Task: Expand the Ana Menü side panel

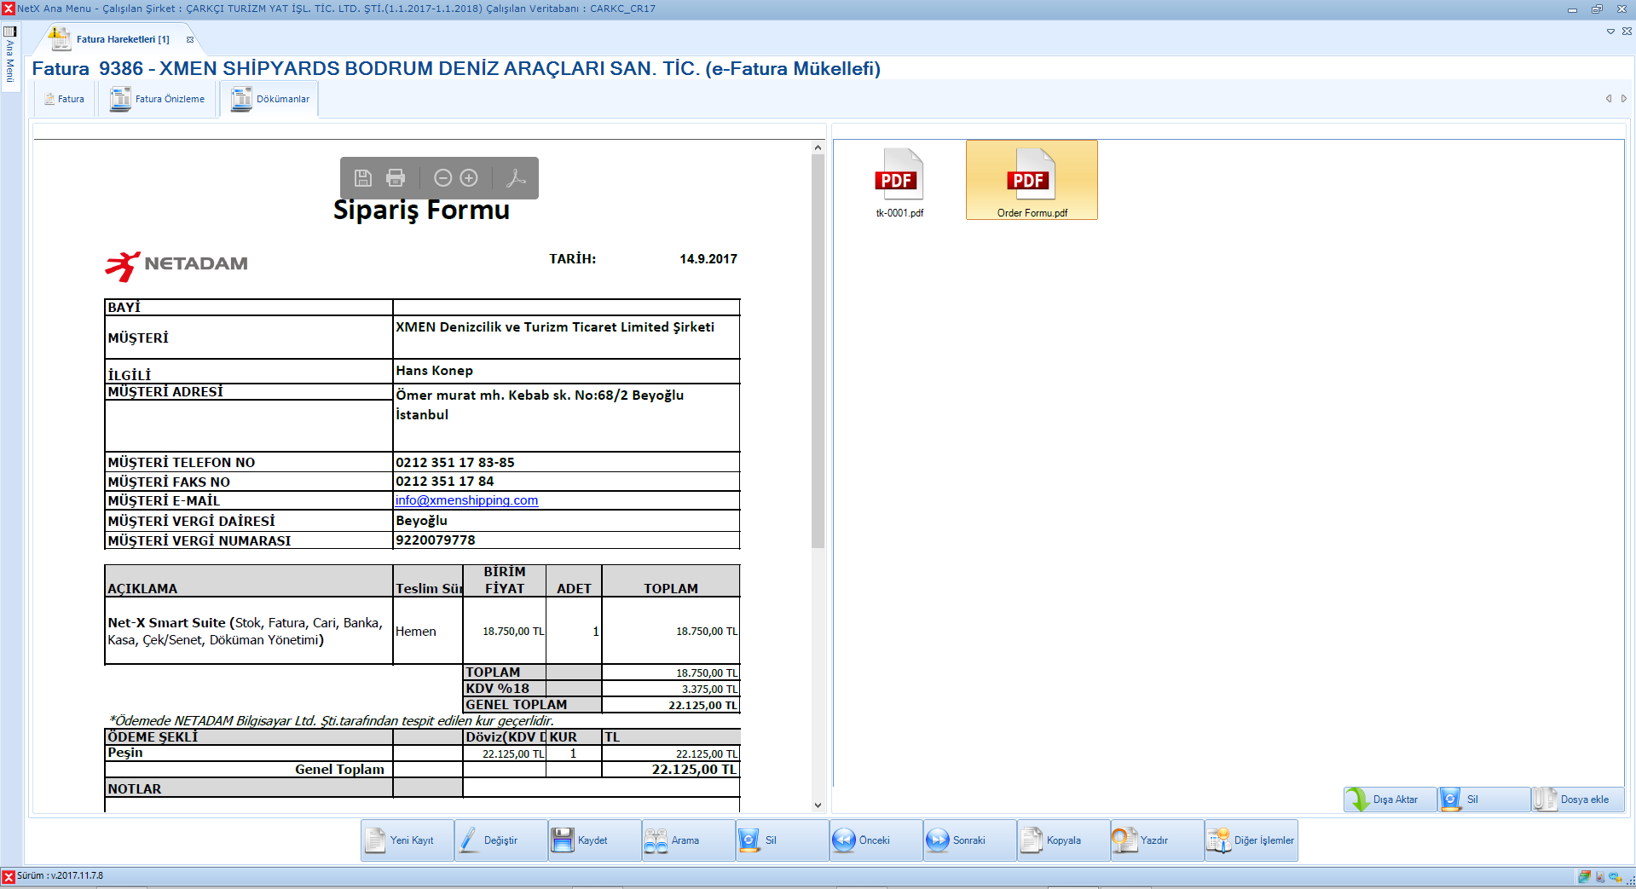Action: [x=10, y=55]
